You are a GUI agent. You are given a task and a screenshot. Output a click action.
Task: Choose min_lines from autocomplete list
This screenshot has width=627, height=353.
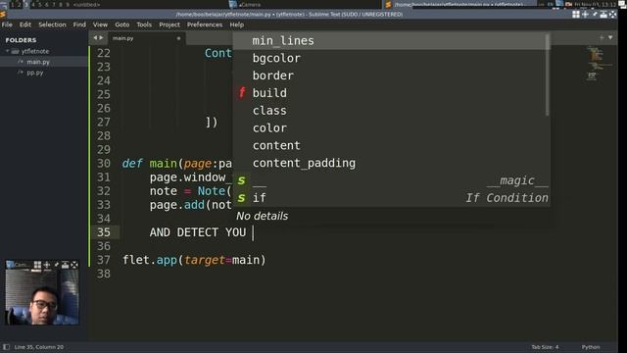(391, 41)
